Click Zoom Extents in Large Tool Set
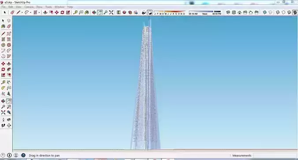 pyautogui.click(x=3, y=113)
